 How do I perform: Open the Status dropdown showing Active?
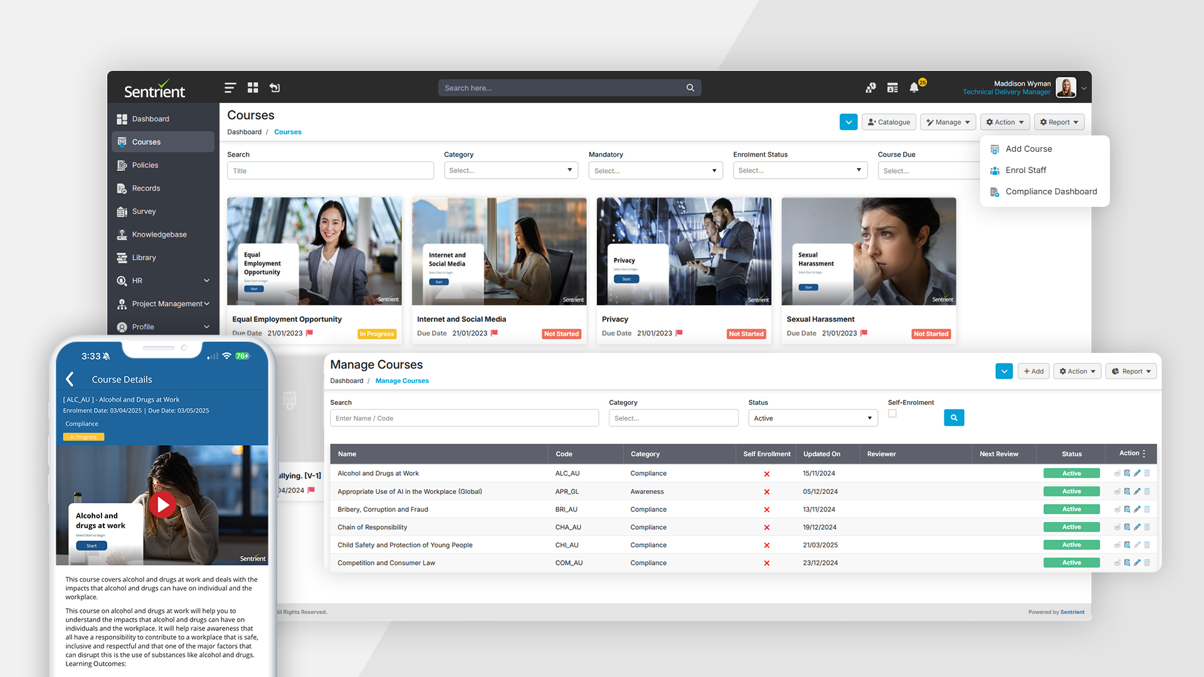pos(813,417)
